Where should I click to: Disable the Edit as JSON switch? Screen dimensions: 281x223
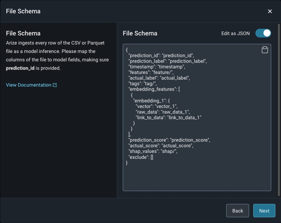point(263,33)
